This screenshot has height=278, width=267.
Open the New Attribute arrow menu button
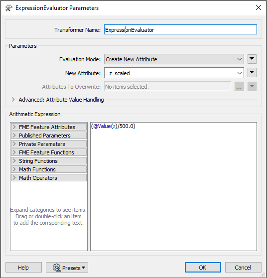(x=252, y=73)
